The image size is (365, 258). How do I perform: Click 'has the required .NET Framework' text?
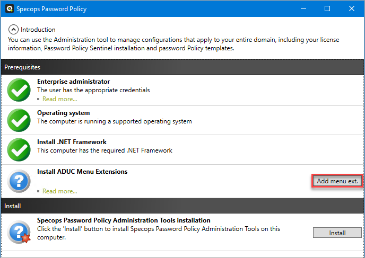126,150
